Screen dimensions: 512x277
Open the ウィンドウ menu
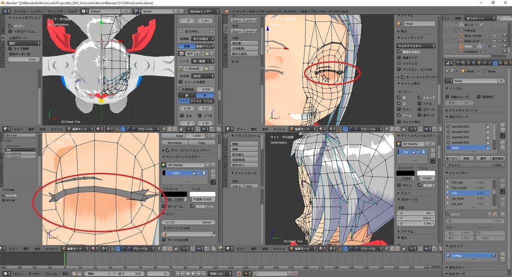55,11
